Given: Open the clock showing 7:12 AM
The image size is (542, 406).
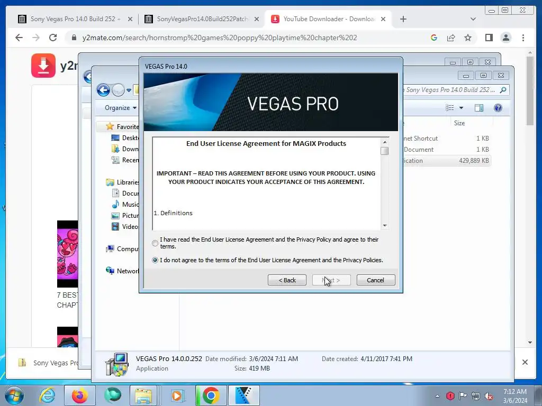Looking at the screenshot, I should (x=514, y=396).
